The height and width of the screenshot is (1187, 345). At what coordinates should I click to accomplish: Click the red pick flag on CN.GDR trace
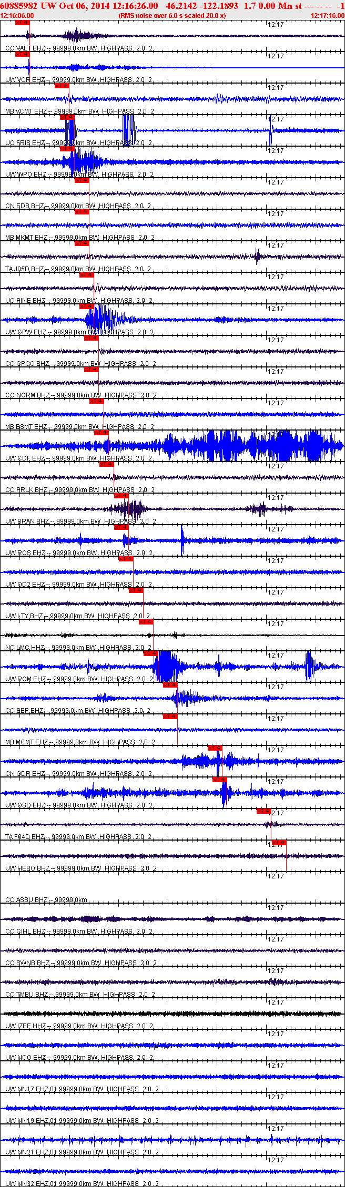click(x=215, y=748)
